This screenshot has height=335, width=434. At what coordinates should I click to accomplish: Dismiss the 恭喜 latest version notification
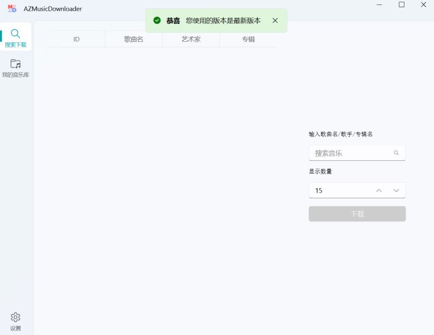(275, 21)
